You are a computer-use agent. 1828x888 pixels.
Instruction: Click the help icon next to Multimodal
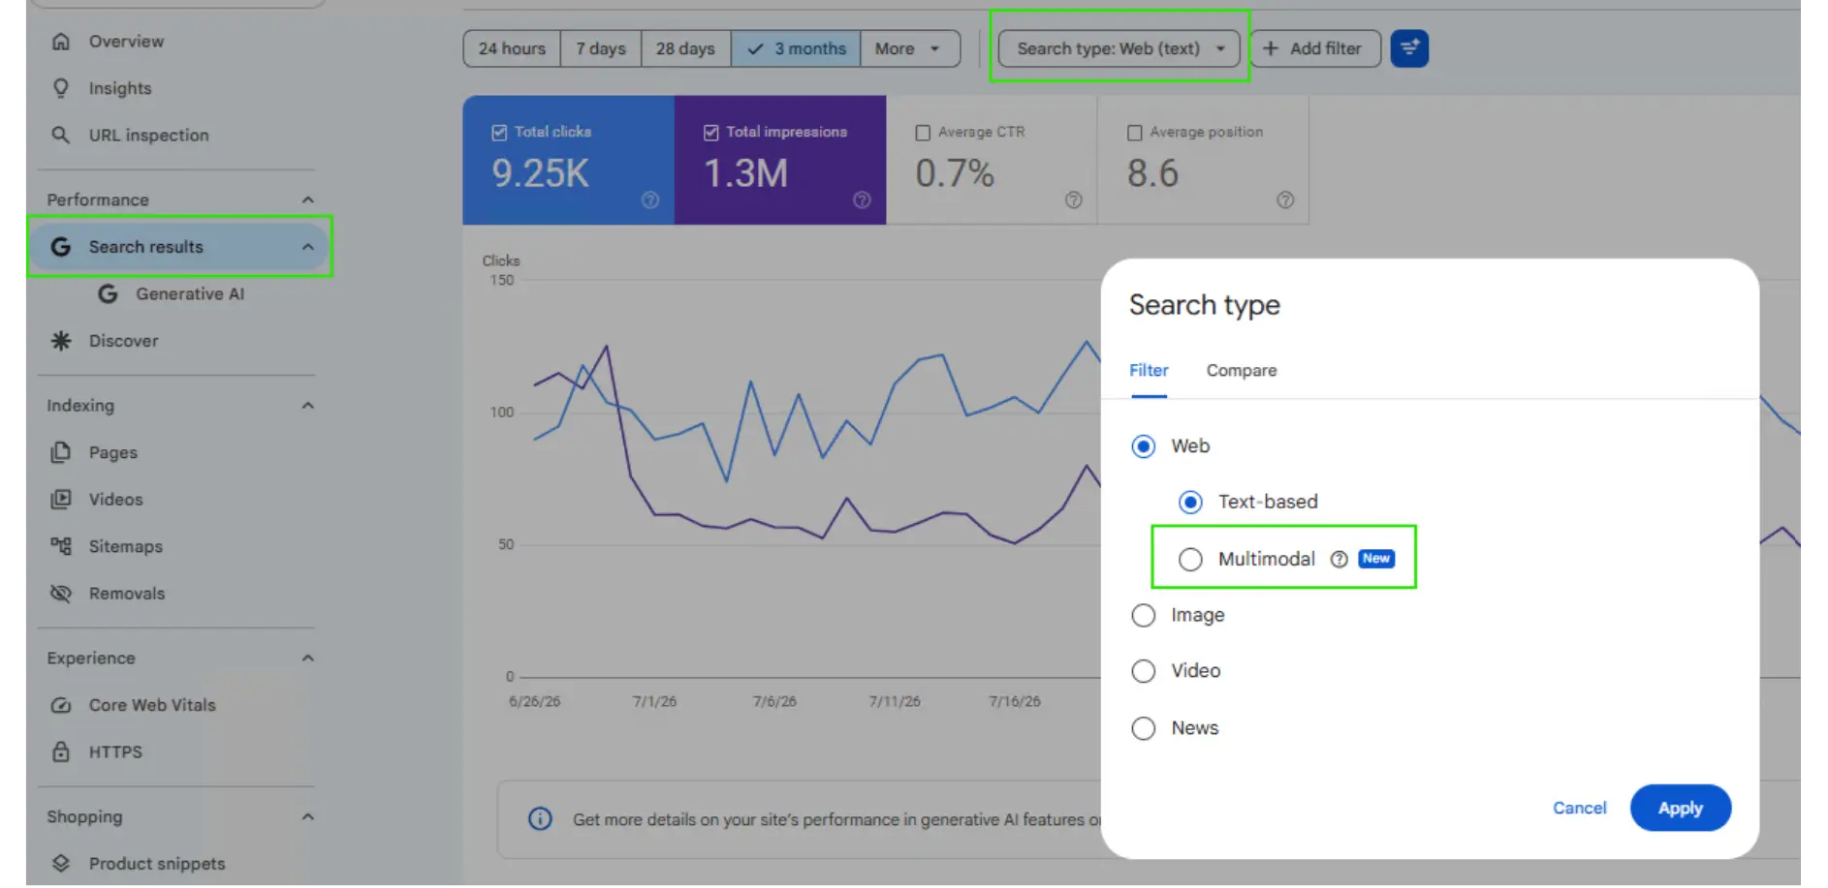[x=1339, y=559]
